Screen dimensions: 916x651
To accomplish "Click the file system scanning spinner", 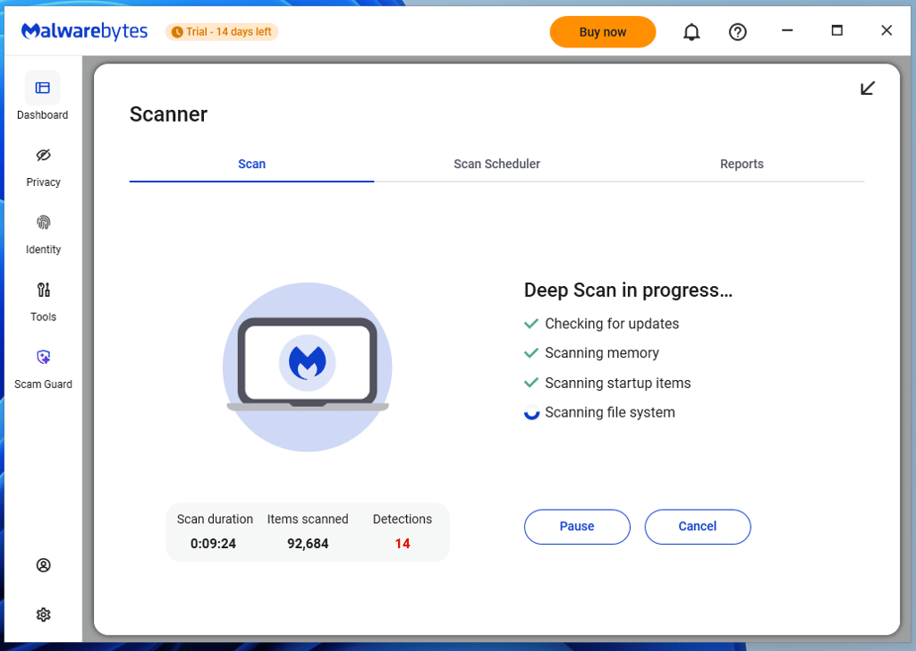I will click(x=531, y=413).
